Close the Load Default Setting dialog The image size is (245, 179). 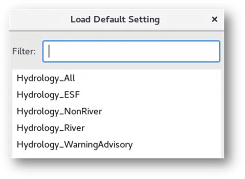click(x=214, y=19)
